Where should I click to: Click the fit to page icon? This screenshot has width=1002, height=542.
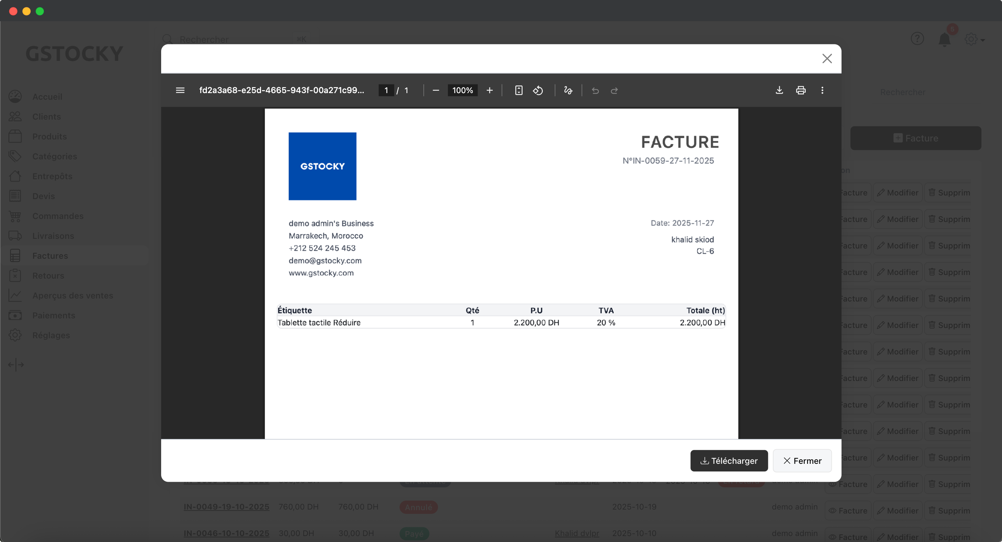pyautogui.click(x=519, y=90)
